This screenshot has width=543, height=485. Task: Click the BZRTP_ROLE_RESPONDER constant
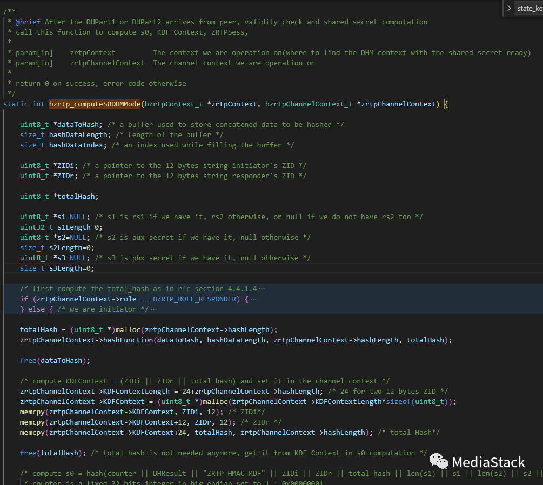pos(195,299)
